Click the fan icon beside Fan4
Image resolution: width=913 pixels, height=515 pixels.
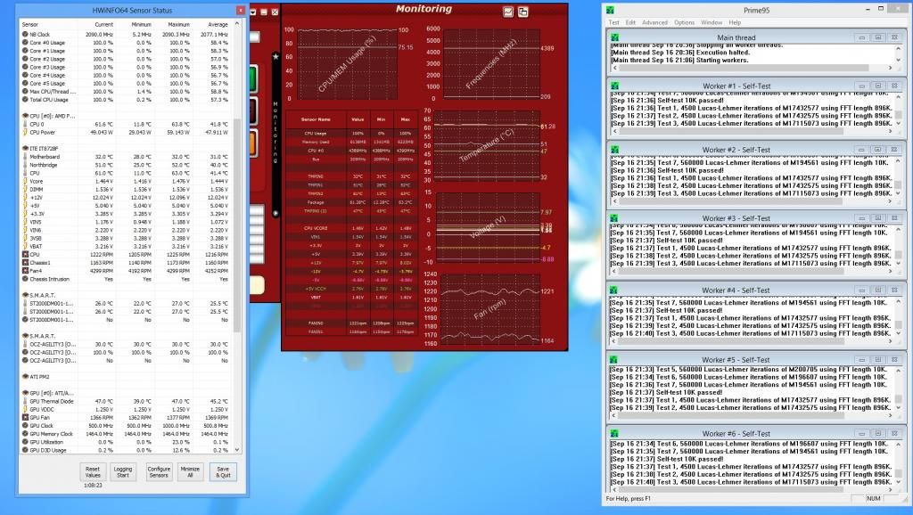tap(25, 271)
